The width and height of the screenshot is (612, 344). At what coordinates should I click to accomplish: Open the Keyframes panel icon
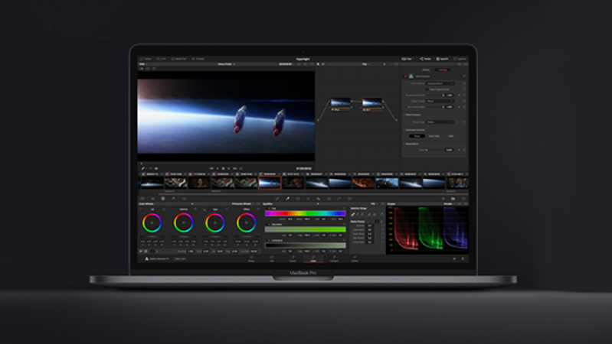tap(443, 199)
